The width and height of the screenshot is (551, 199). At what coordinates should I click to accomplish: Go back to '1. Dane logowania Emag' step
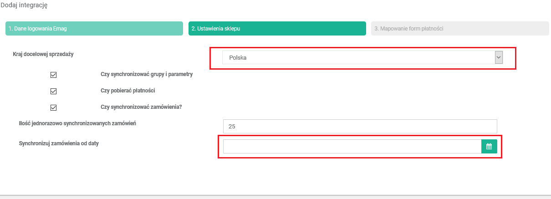(94, 28)
